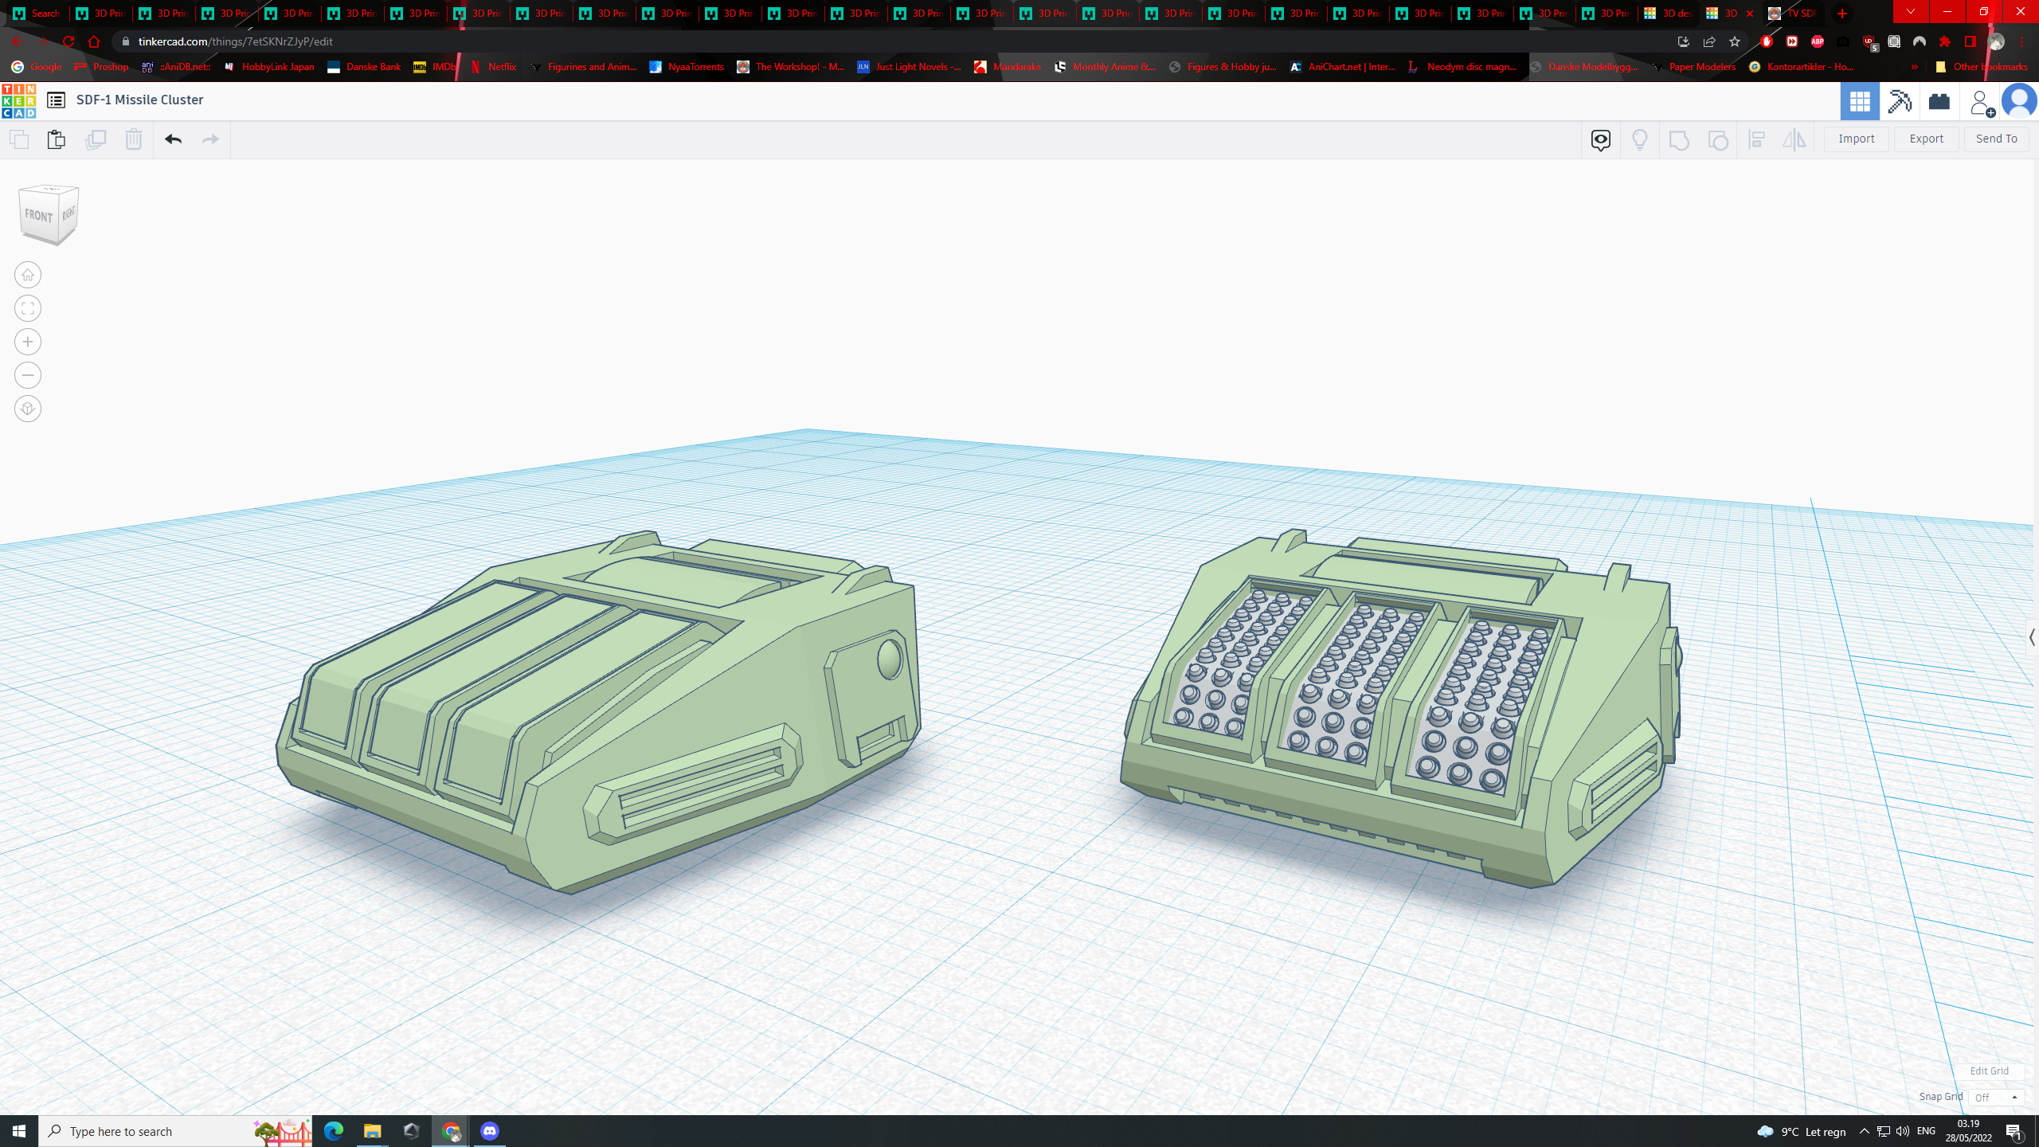This screenshot has width=2039, height=1147.
Task: Expand the hidden bookmarks chevron
Action: point(1915,67)
